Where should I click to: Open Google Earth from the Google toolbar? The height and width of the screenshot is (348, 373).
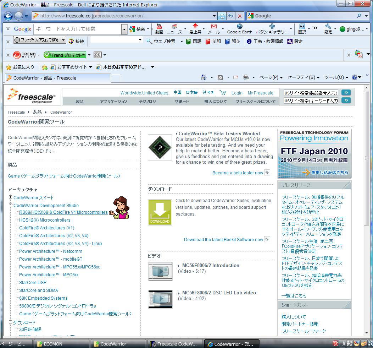pos(240,29)
